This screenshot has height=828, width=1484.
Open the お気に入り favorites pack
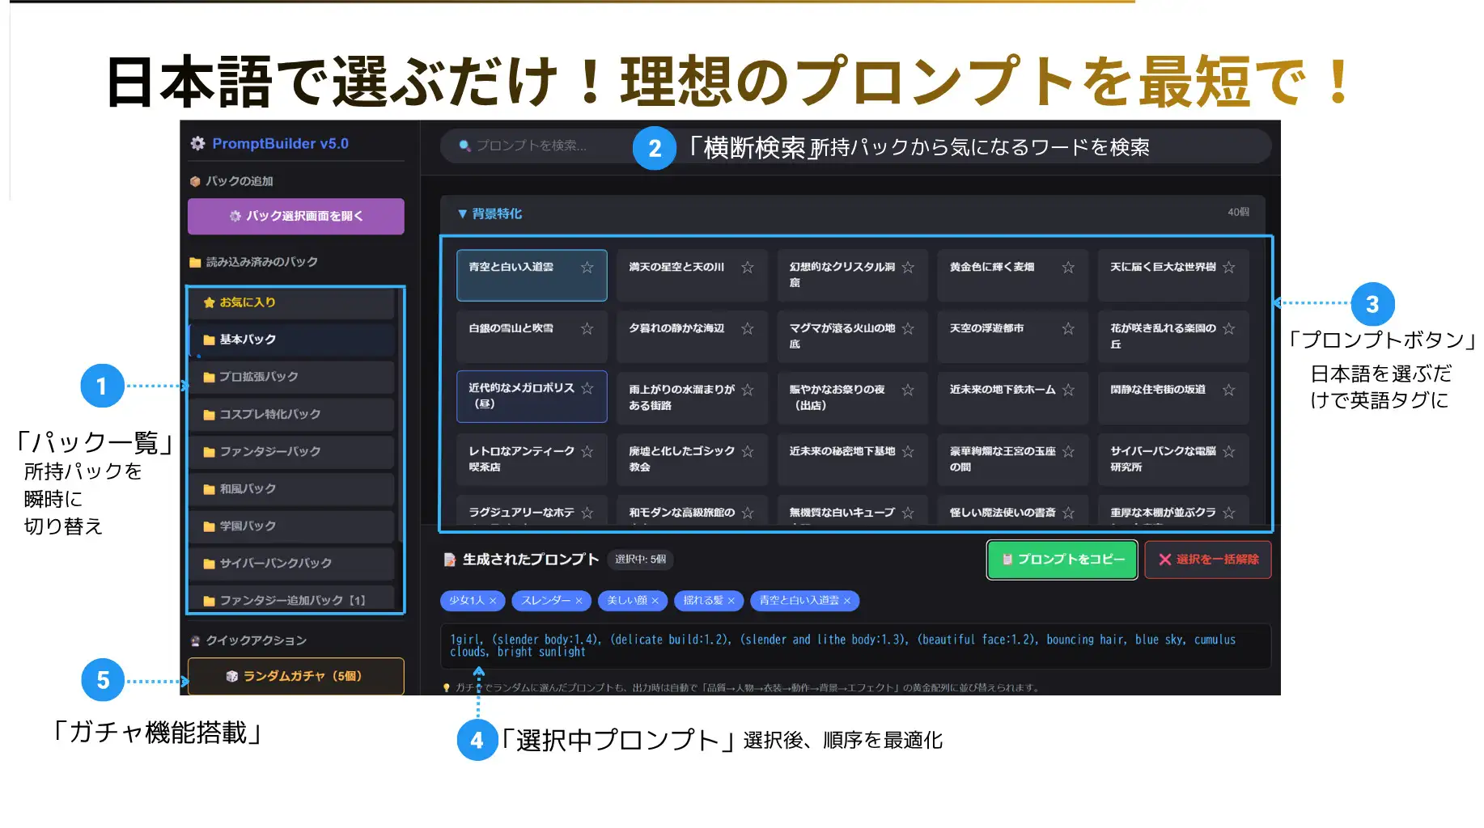click(292, 302)
